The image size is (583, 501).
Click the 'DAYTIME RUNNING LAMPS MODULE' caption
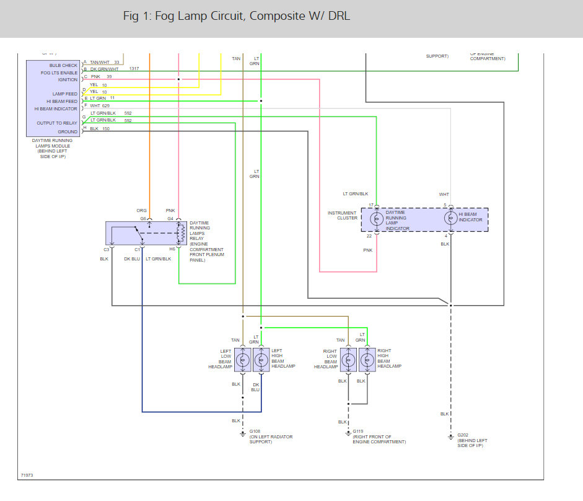53,149
